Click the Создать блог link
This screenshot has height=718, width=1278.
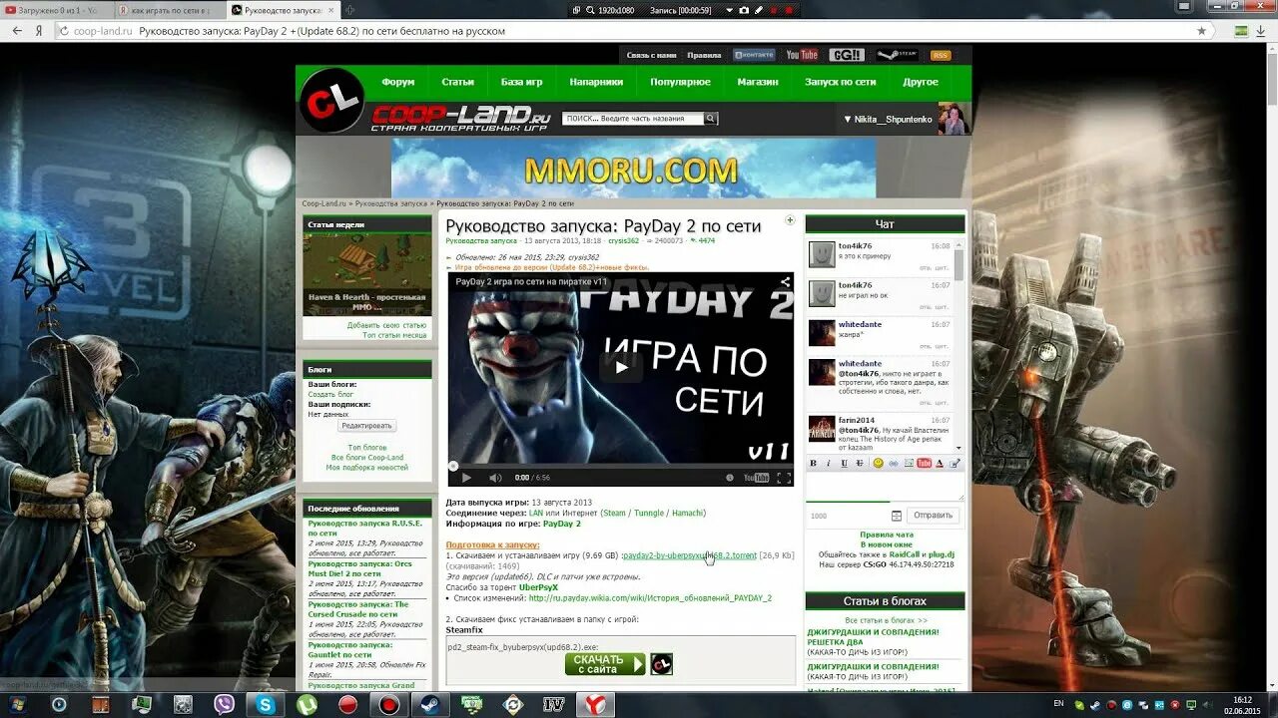click(x=330, y=394)
